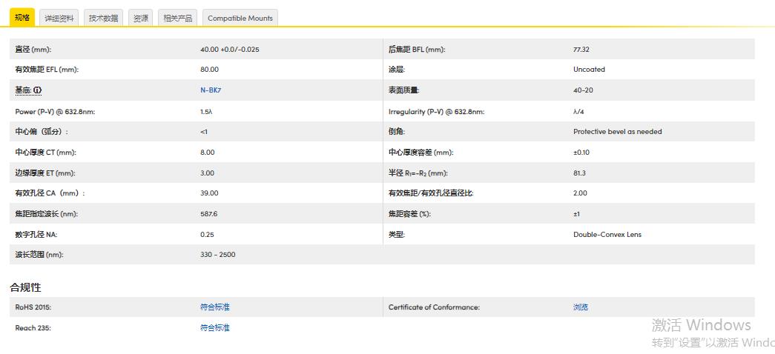775x354 pixels.
Task: Go to the 相关产品 tab
Action: click(178, 18)
